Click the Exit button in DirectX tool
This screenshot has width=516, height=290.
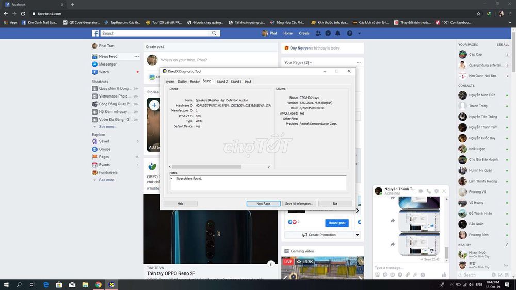[335, 204]
